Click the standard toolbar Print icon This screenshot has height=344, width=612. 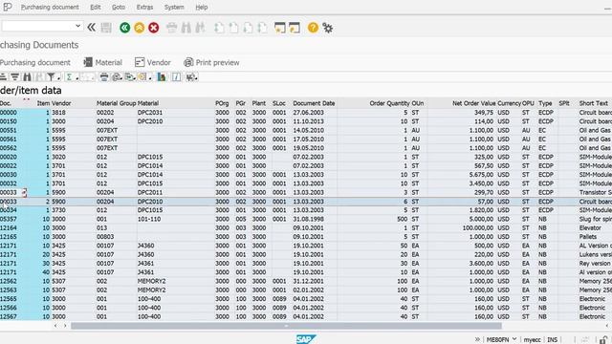[172, 28]
